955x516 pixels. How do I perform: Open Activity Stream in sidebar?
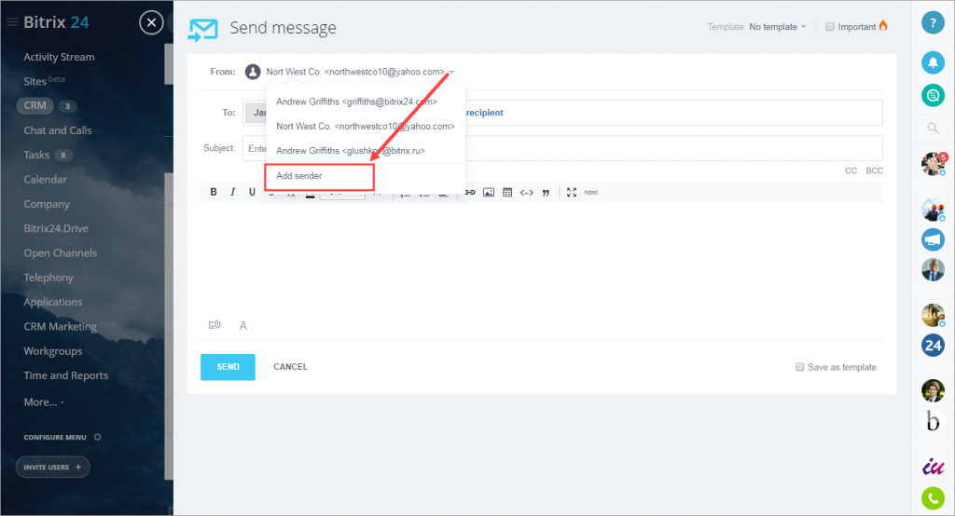coord(59,57)
